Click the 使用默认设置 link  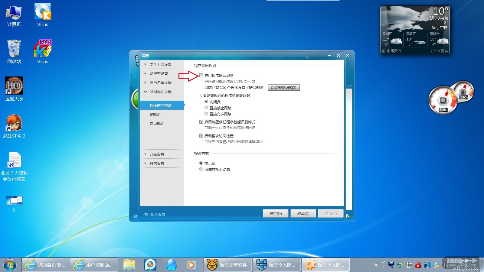[154, 214]
